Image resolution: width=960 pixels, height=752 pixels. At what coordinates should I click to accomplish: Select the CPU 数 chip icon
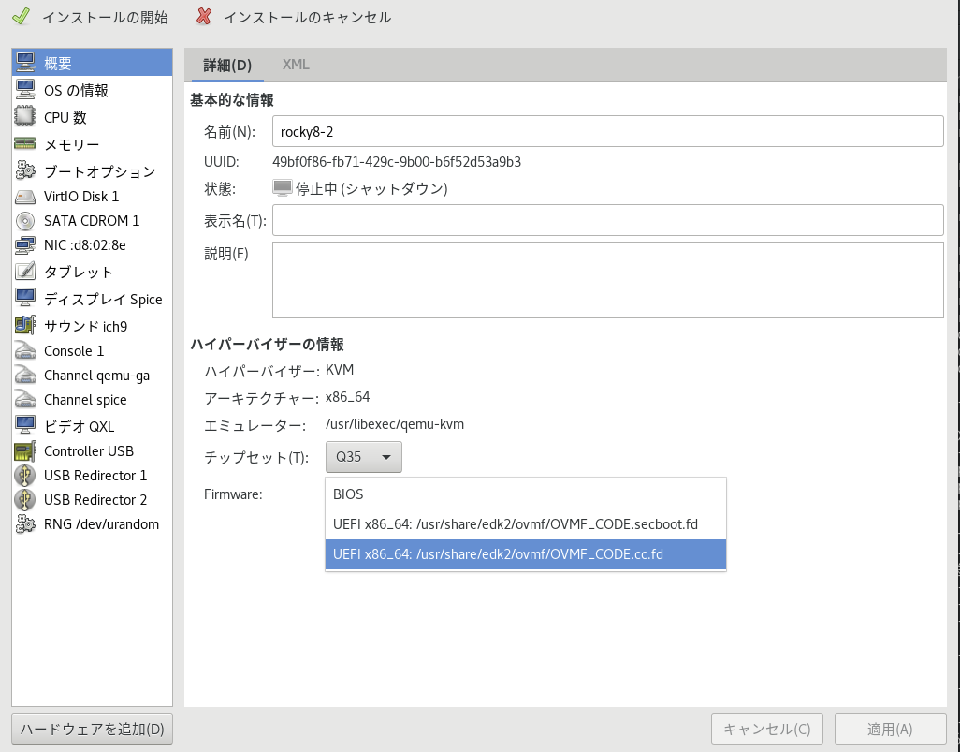tap(25, 117)
